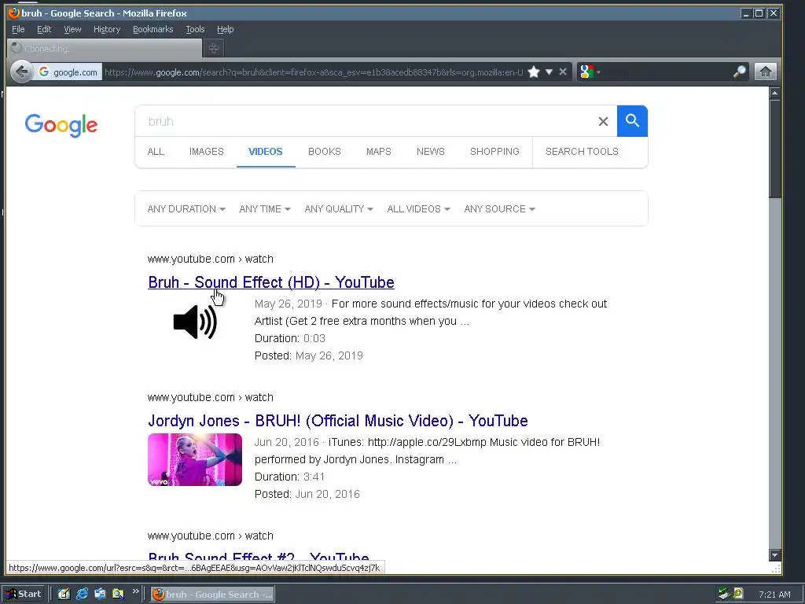The height and width of the screenshot is (604, 805).
Task: Expand the ANY DURATION filter
Action: click(186, 209)
